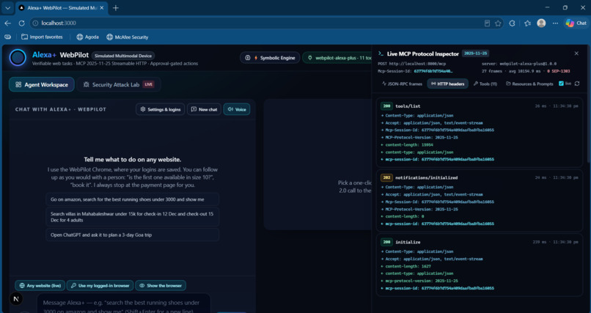Image resolution: width=591 pixels, height=313 pixels.
Task: Open the Agoda bookmark
Action: (87, 37)
